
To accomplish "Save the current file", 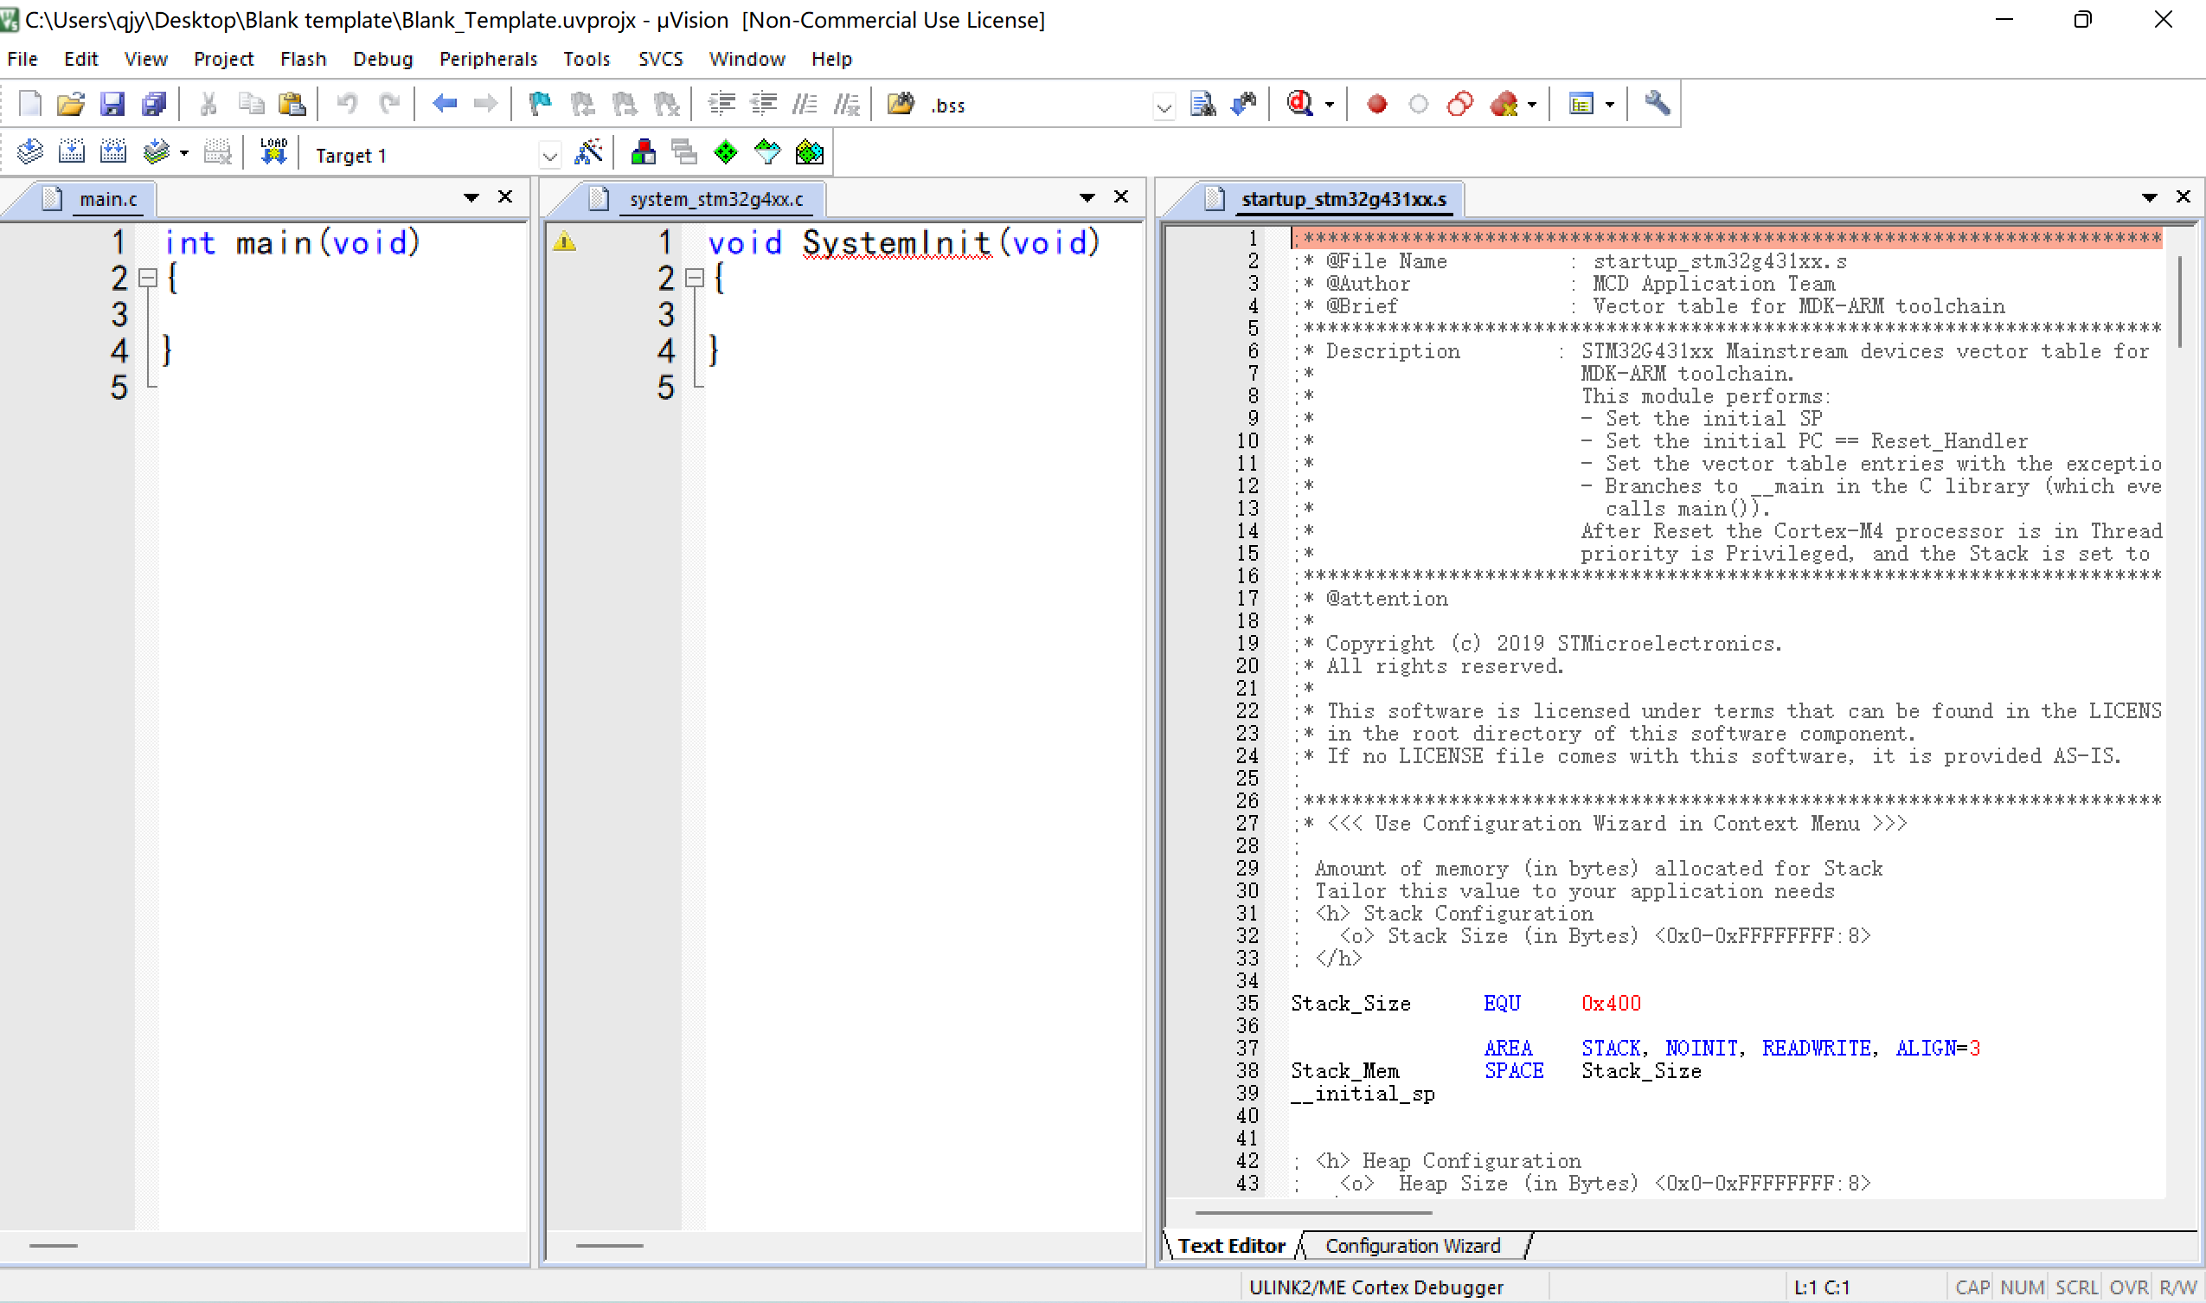I will 112,105.
